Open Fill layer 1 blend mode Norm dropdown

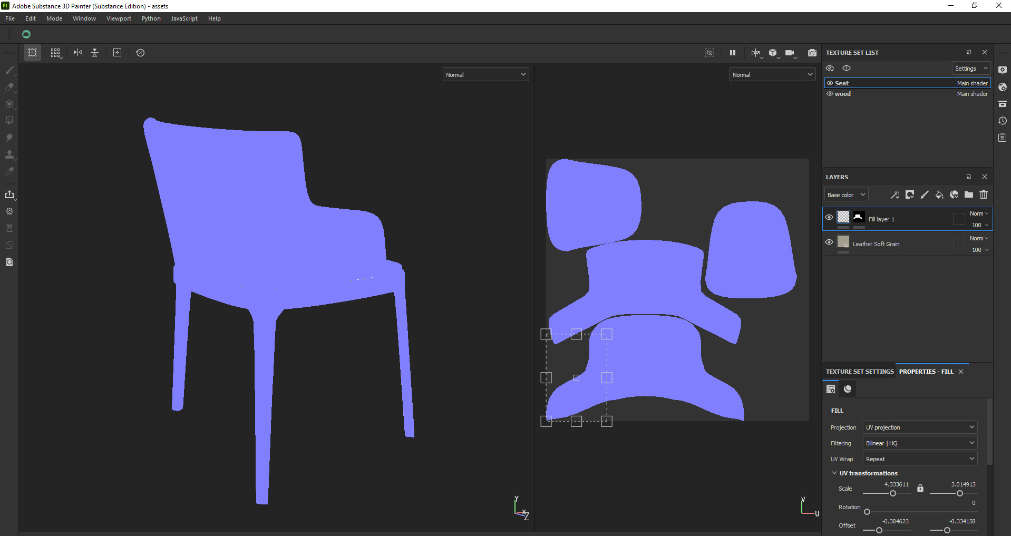point(979,213)
